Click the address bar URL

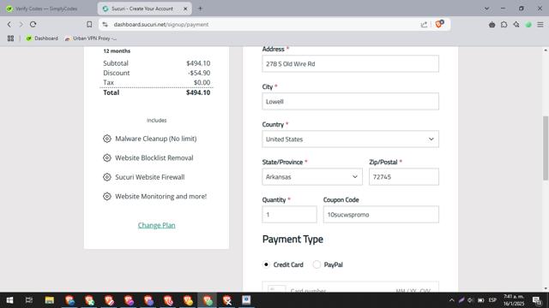tap(161, 25)
